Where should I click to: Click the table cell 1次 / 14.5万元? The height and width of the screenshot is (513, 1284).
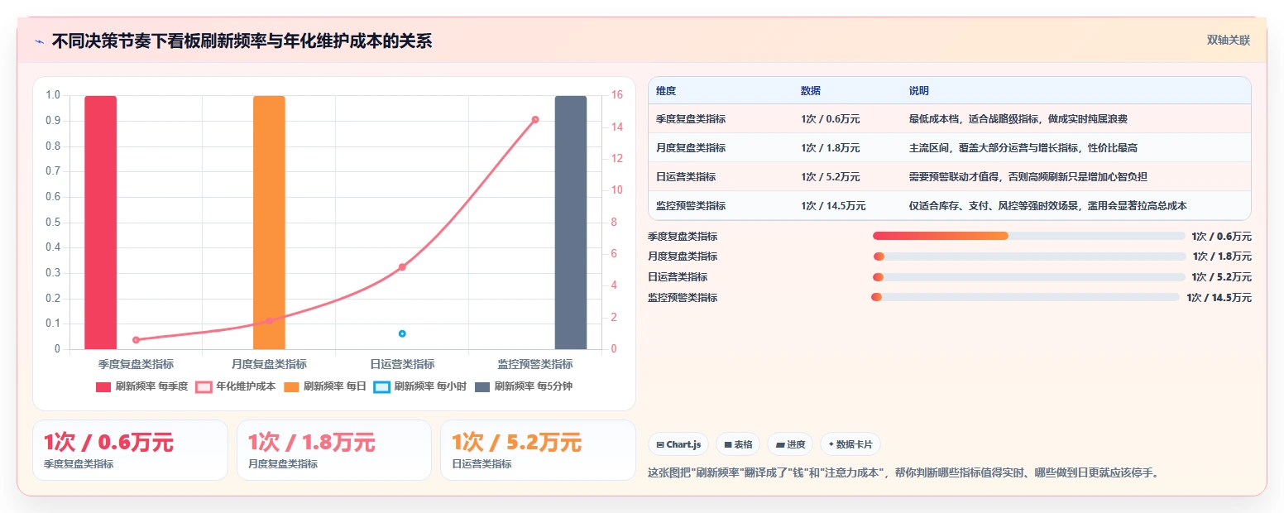tap(833, 205)
